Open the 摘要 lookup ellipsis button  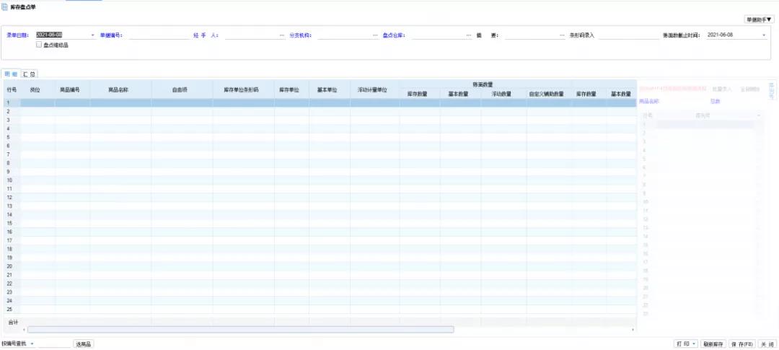click(562, 35)
